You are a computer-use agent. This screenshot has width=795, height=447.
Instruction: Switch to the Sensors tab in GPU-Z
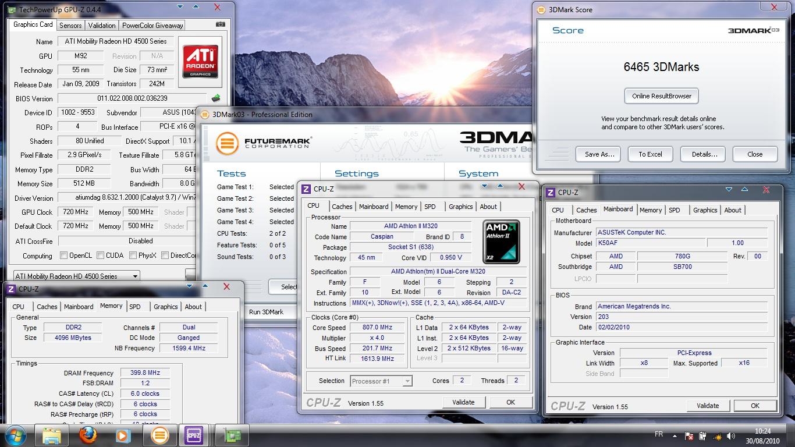tap(70, 26)
